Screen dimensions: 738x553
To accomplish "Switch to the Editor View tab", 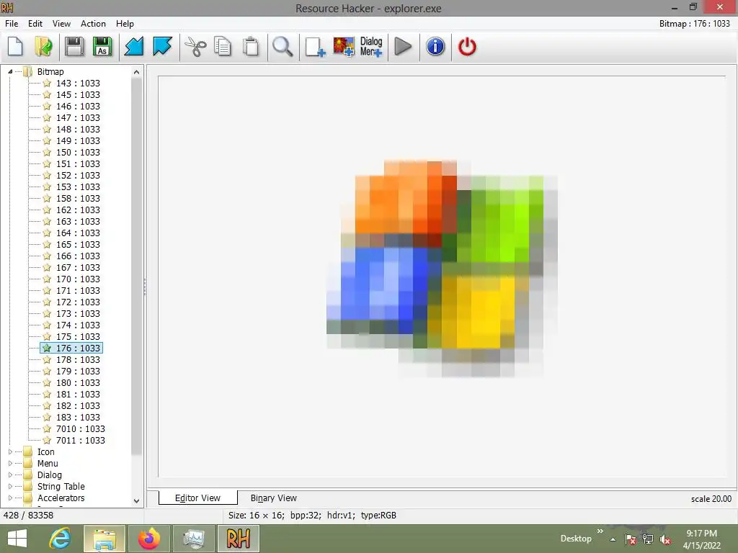I will (197, 498).
